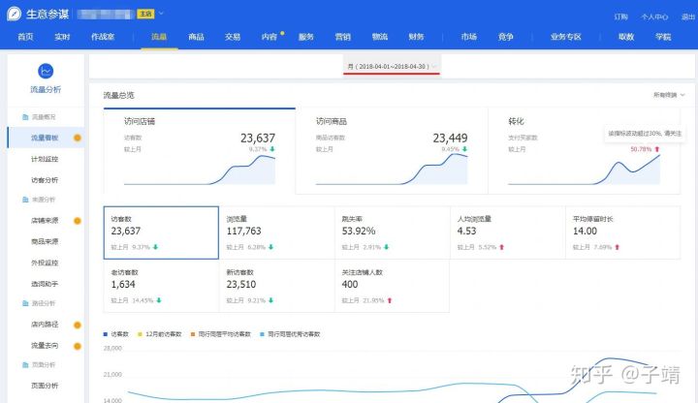Viewport: 698px width, 403px height.
Task: Click the 流量分析 chart icon in sidebar
Action: pos(45,72)
